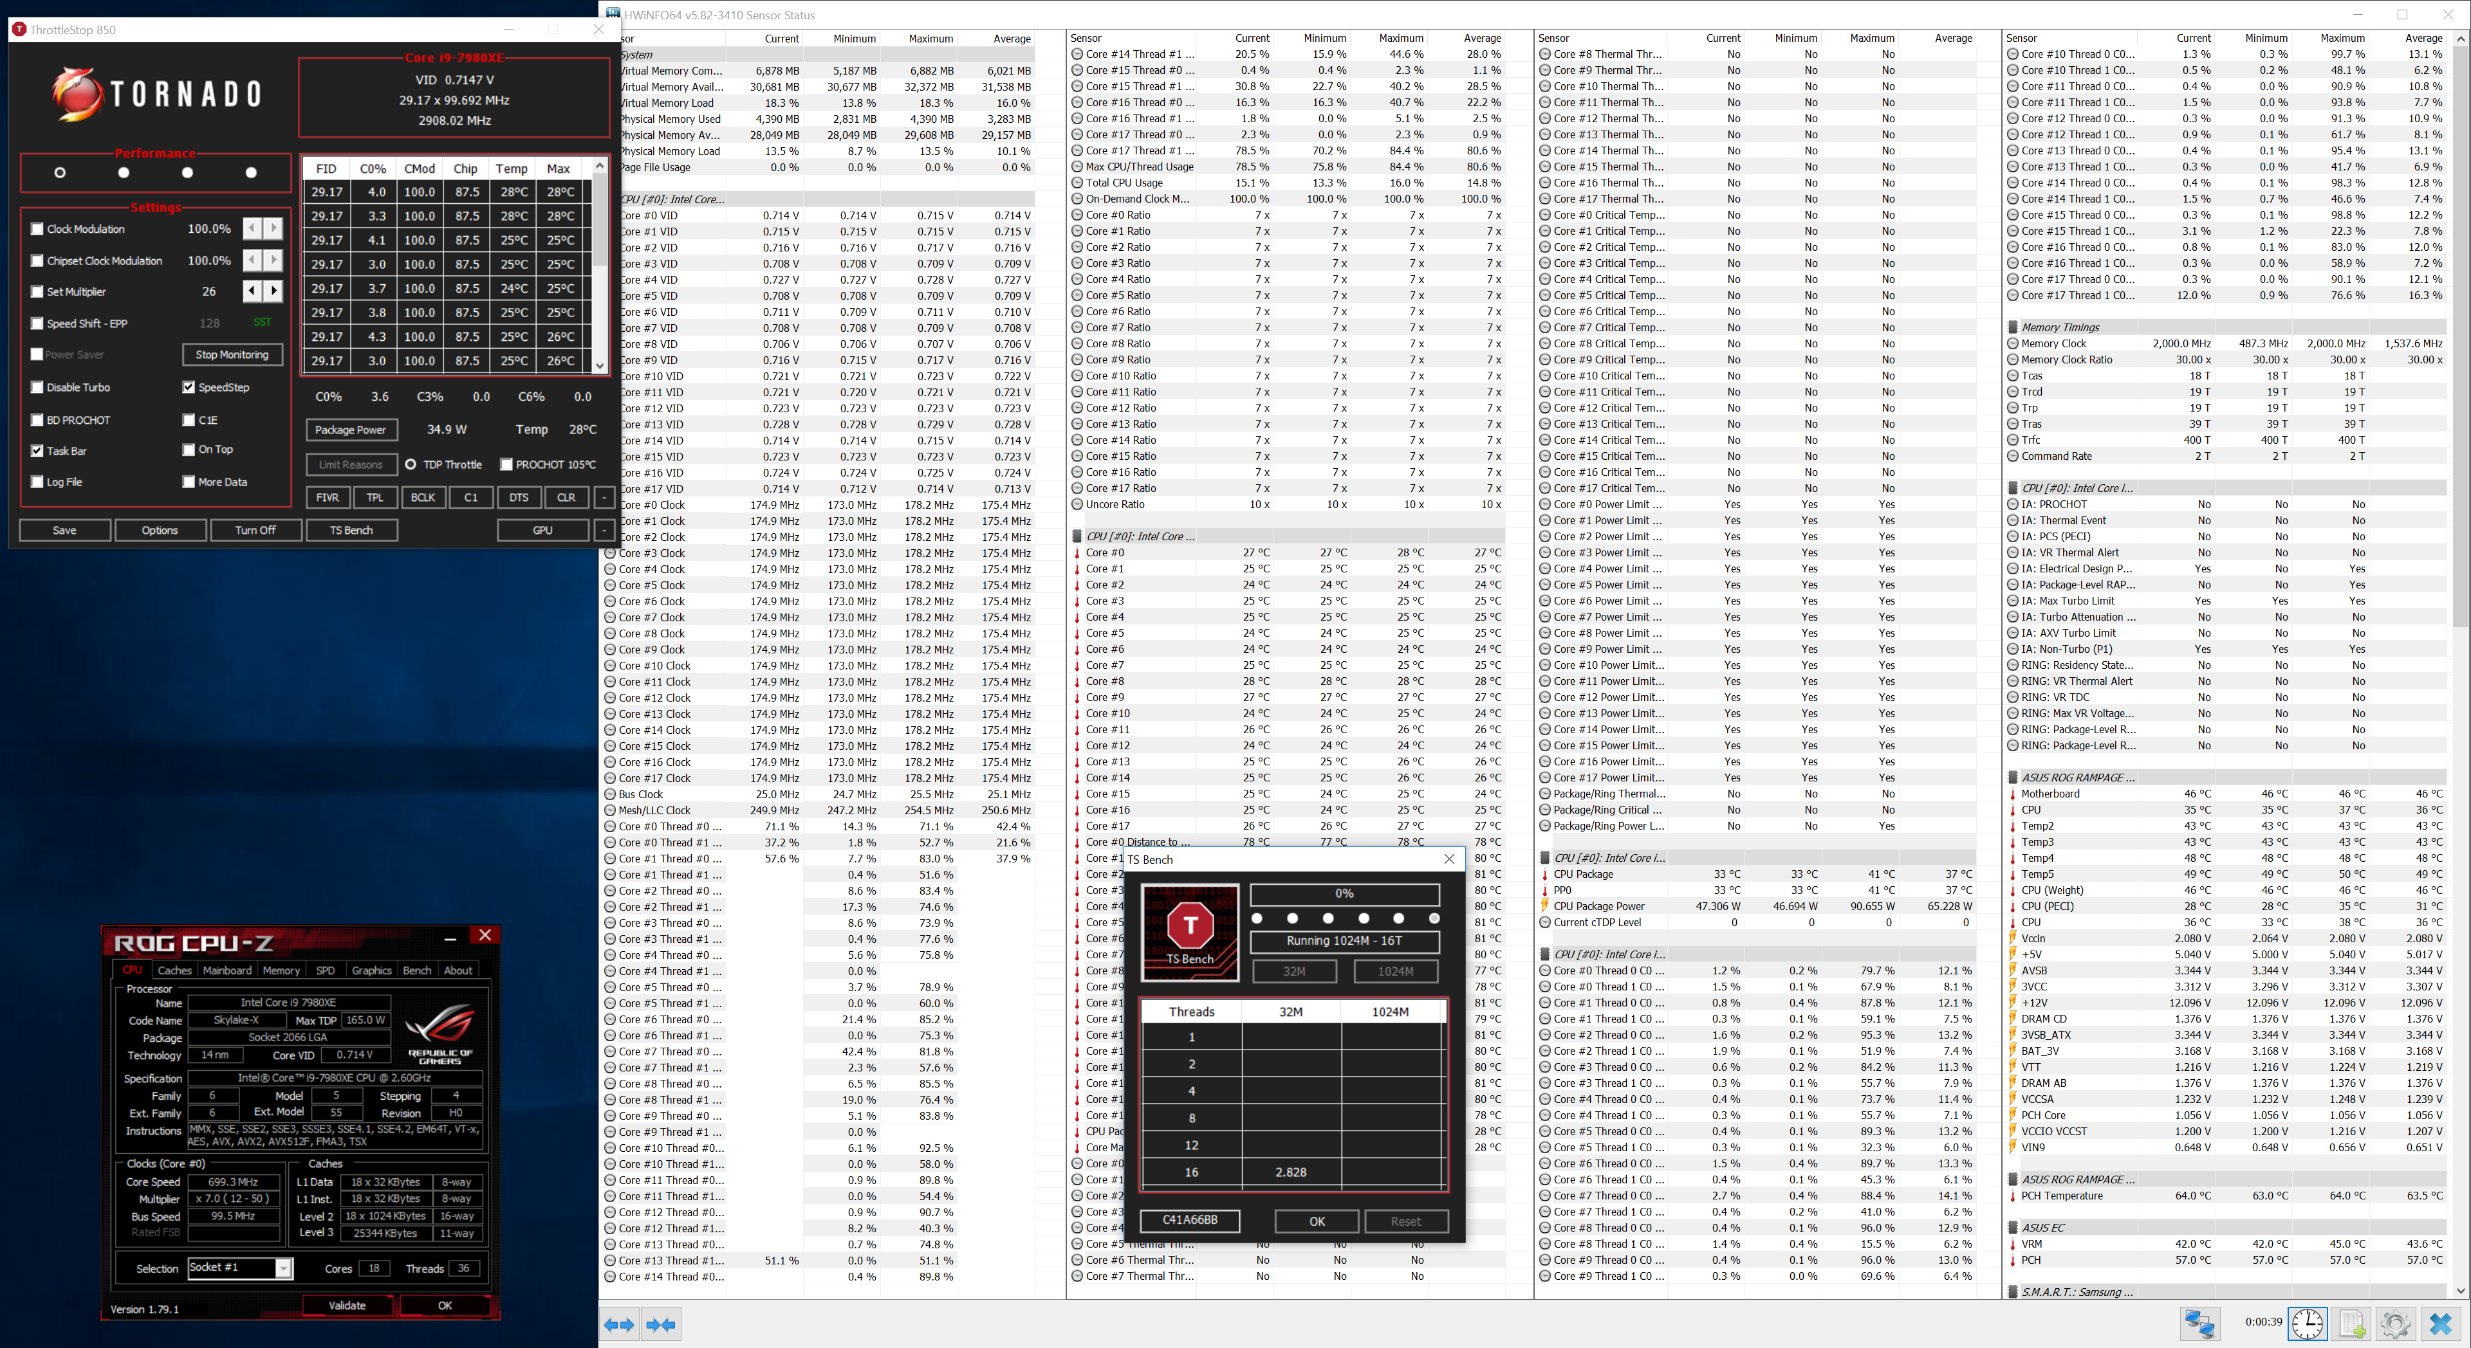Increase Set Multiplier with right arrow

pyautogui.click(x=274, y=291)
